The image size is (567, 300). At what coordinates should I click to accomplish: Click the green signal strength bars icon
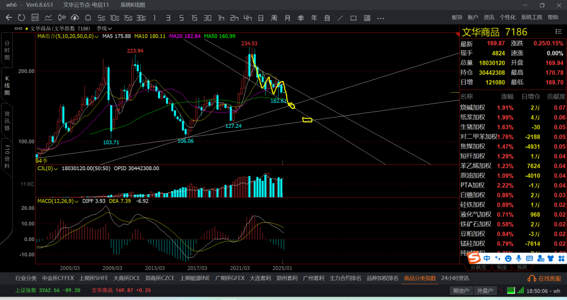(520, 290)
